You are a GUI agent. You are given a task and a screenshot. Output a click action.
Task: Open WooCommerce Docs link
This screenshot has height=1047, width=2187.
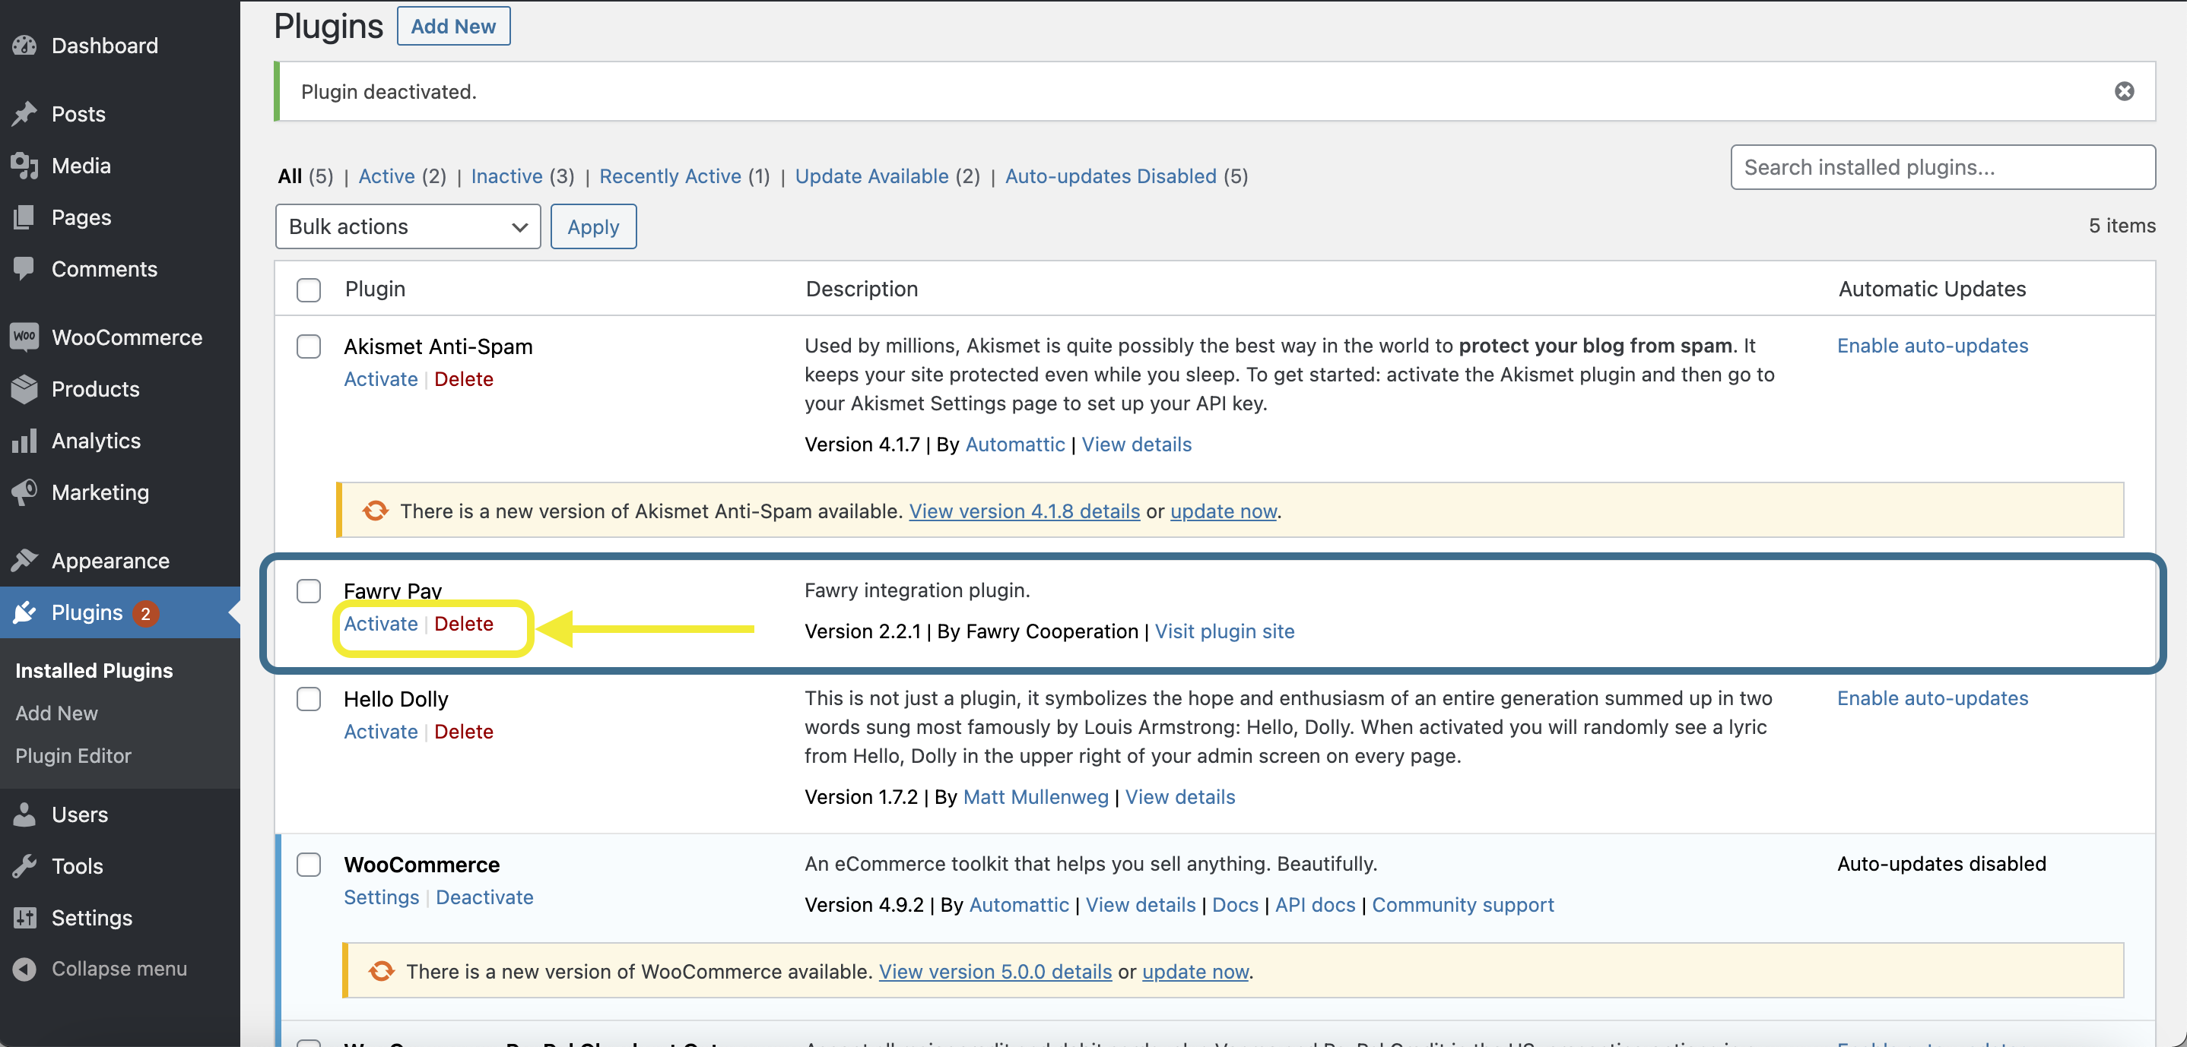pyautogui.click(x=1235, y=904)
